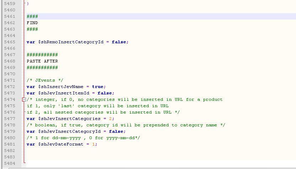Click false on the $shJevInsertCategoryId line
296x169 pixels.
pyautogui.click(x=117, y=131)
